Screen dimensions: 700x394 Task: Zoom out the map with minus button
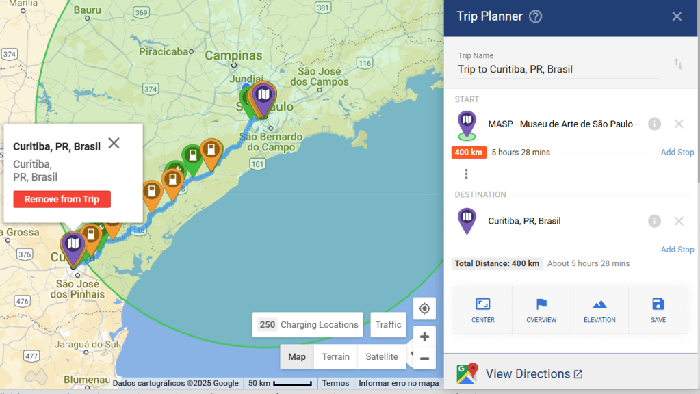coord(424,358)
